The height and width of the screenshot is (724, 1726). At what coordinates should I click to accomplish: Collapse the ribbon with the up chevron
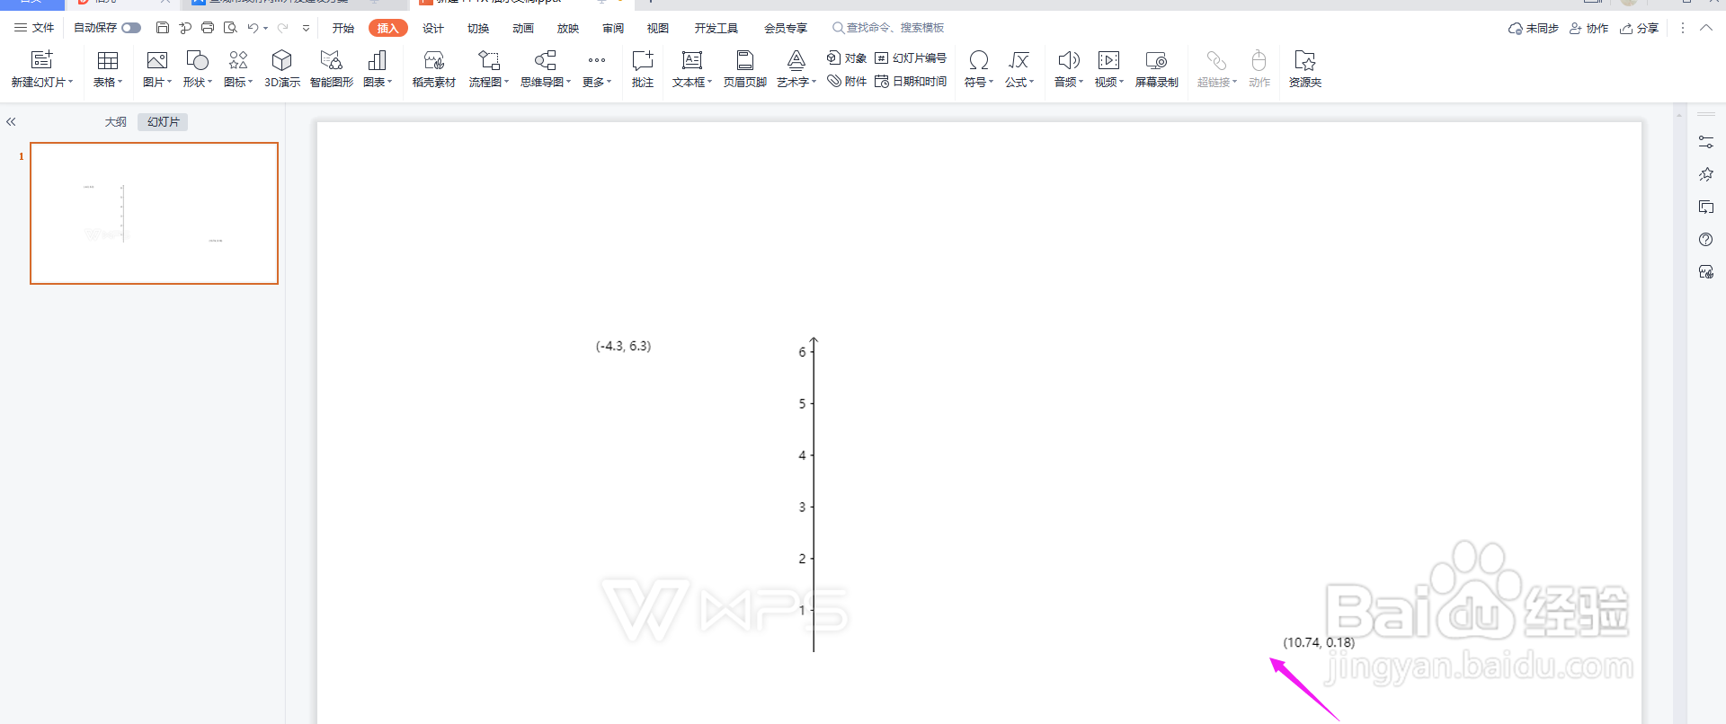[1706, 28]
